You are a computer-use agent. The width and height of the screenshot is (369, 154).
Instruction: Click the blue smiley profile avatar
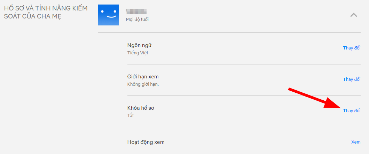pyautogui.click(x=109, y=15)
